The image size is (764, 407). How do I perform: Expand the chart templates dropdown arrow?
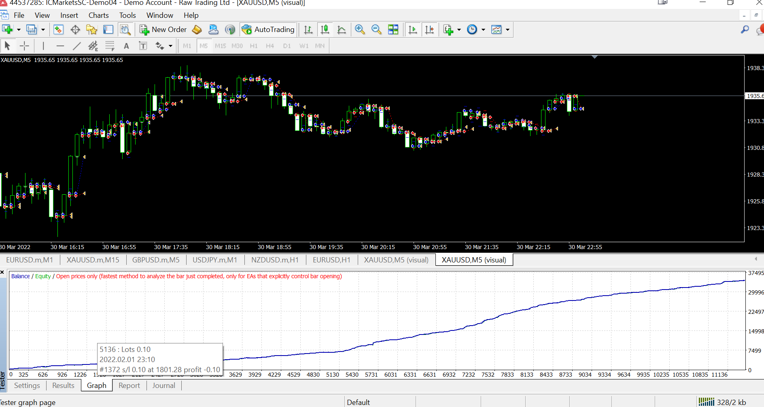coord(507,30)
